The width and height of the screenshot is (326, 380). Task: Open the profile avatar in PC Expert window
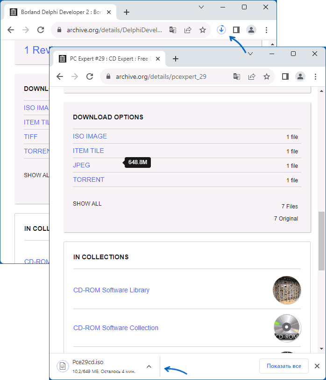pyautogui.click(x=300, y=76)
